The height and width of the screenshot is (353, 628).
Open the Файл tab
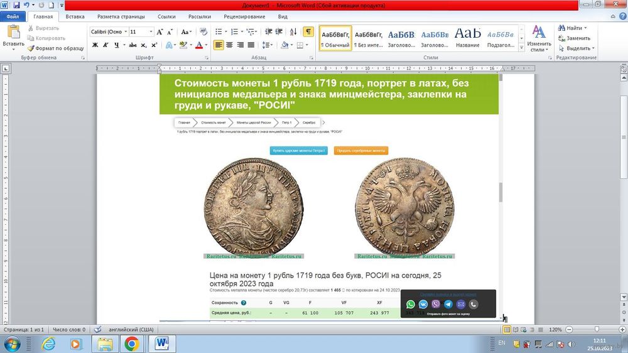pos(13,16)
